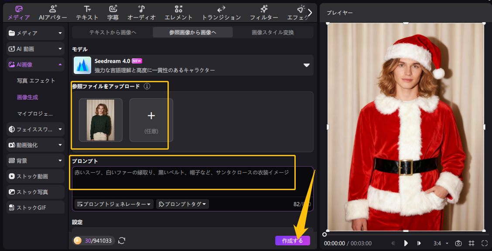Click the 作成する generate button
Image resolution: width=492 pixels, height=251 pixels.
(x=292, y=241)
